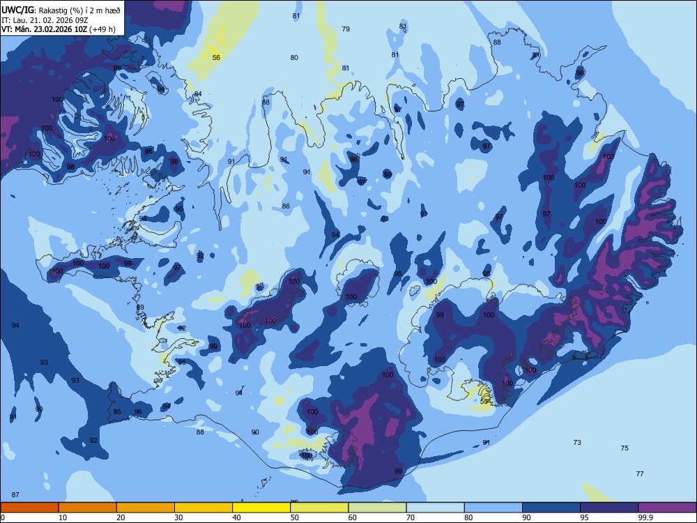Image resolution: width=697 pixels, height=523 pixels.
Task: Click the 'VT: Mán. 23.02.2026 10Z' valid time
Action: (x=44, y=29)
